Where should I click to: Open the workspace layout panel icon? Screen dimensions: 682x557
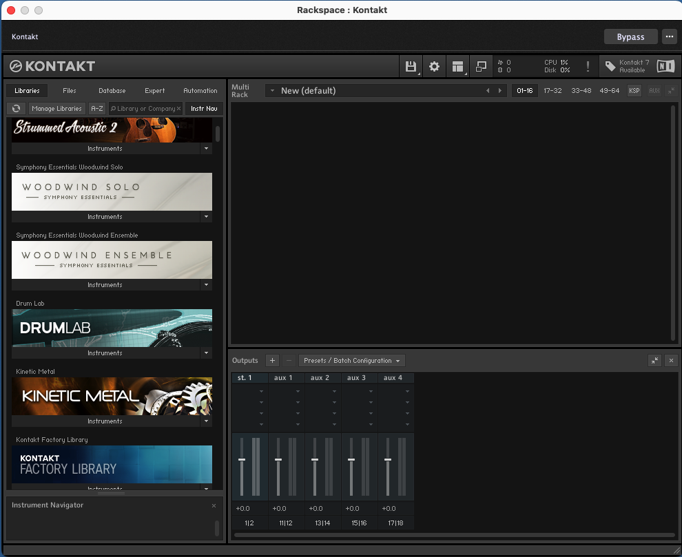tap(457, 67)
